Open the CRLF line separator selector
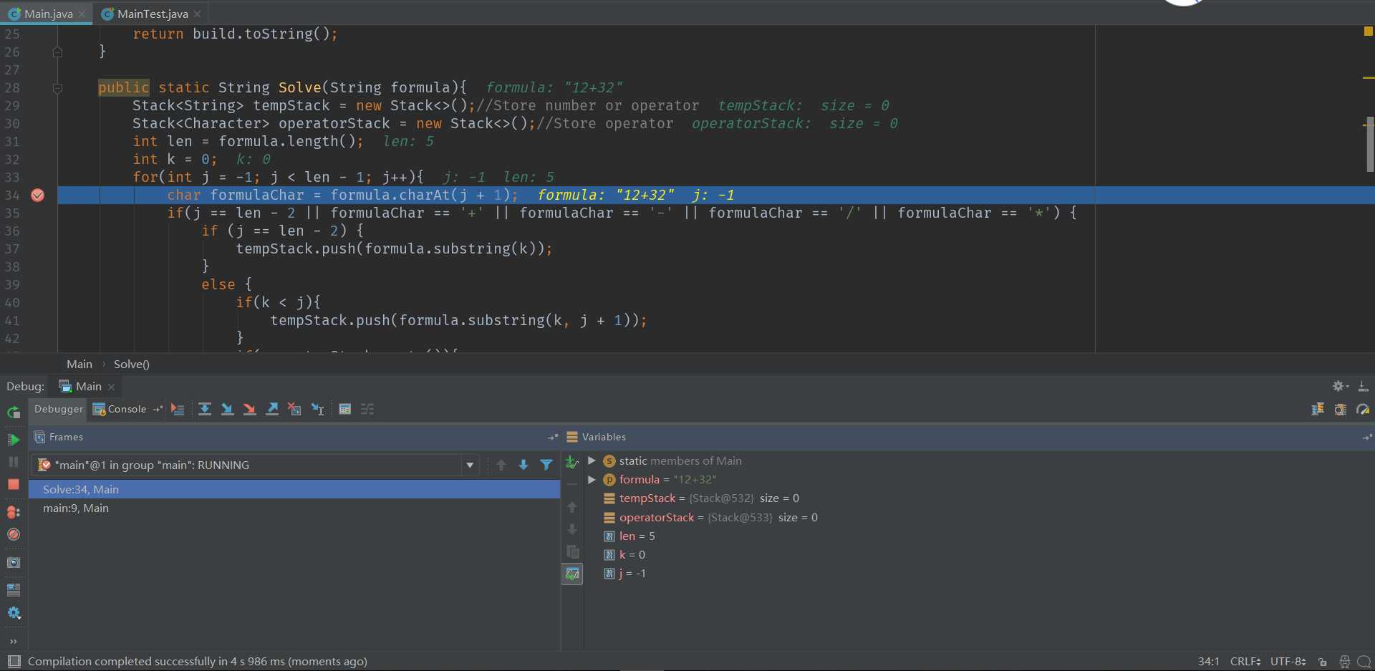Screen dimensions: 1375x671 (x=1245, y=661)
